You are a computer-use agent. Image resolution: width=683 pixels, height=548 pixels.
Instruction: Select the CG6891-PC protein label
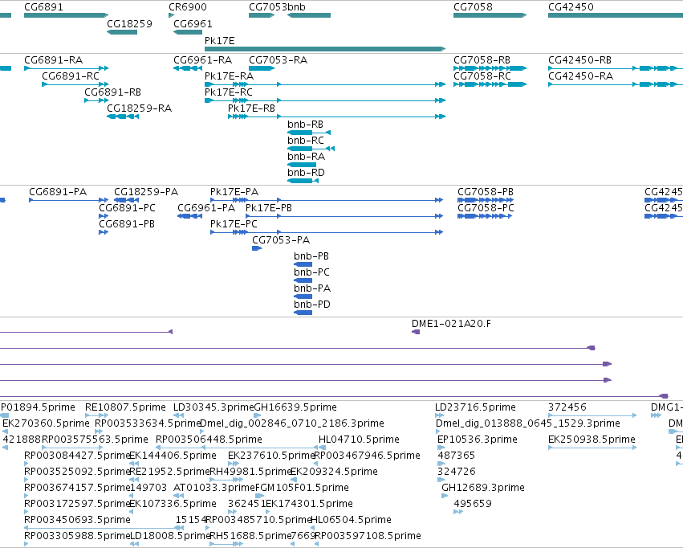click(x=127, y=208)
